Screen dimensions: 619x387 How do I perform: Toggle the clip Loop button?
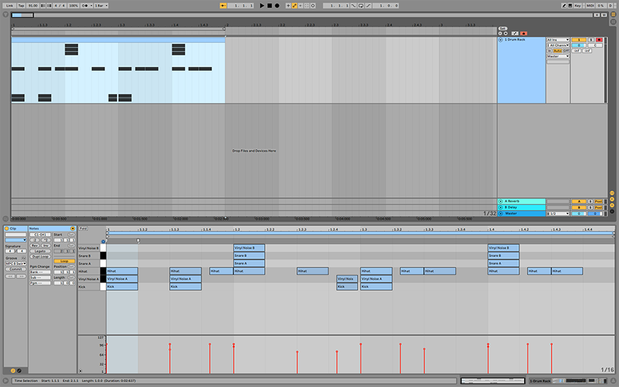[x=65, y=261]
